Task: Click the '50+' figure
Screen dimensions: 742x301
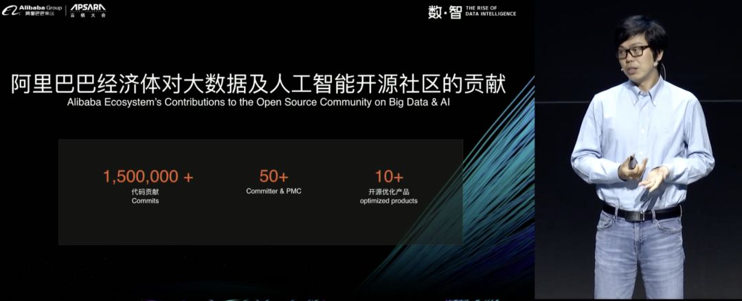Action: click(273, 177)
